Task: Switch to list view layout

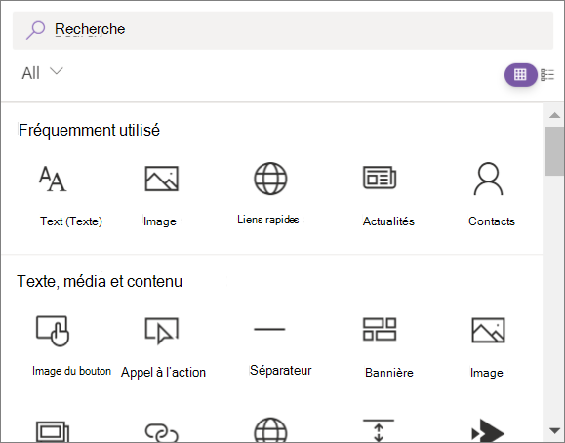Action: coord(547,75)
